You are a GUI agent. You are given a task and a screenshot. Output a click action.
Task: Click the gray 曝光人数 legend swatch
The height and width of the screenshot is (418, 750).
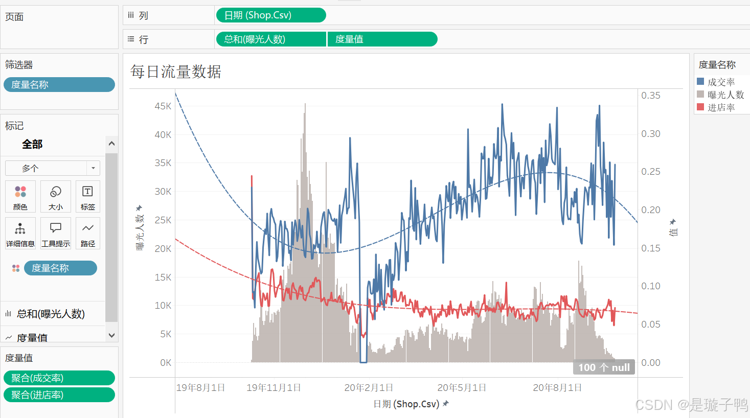[x=700, y=95]
